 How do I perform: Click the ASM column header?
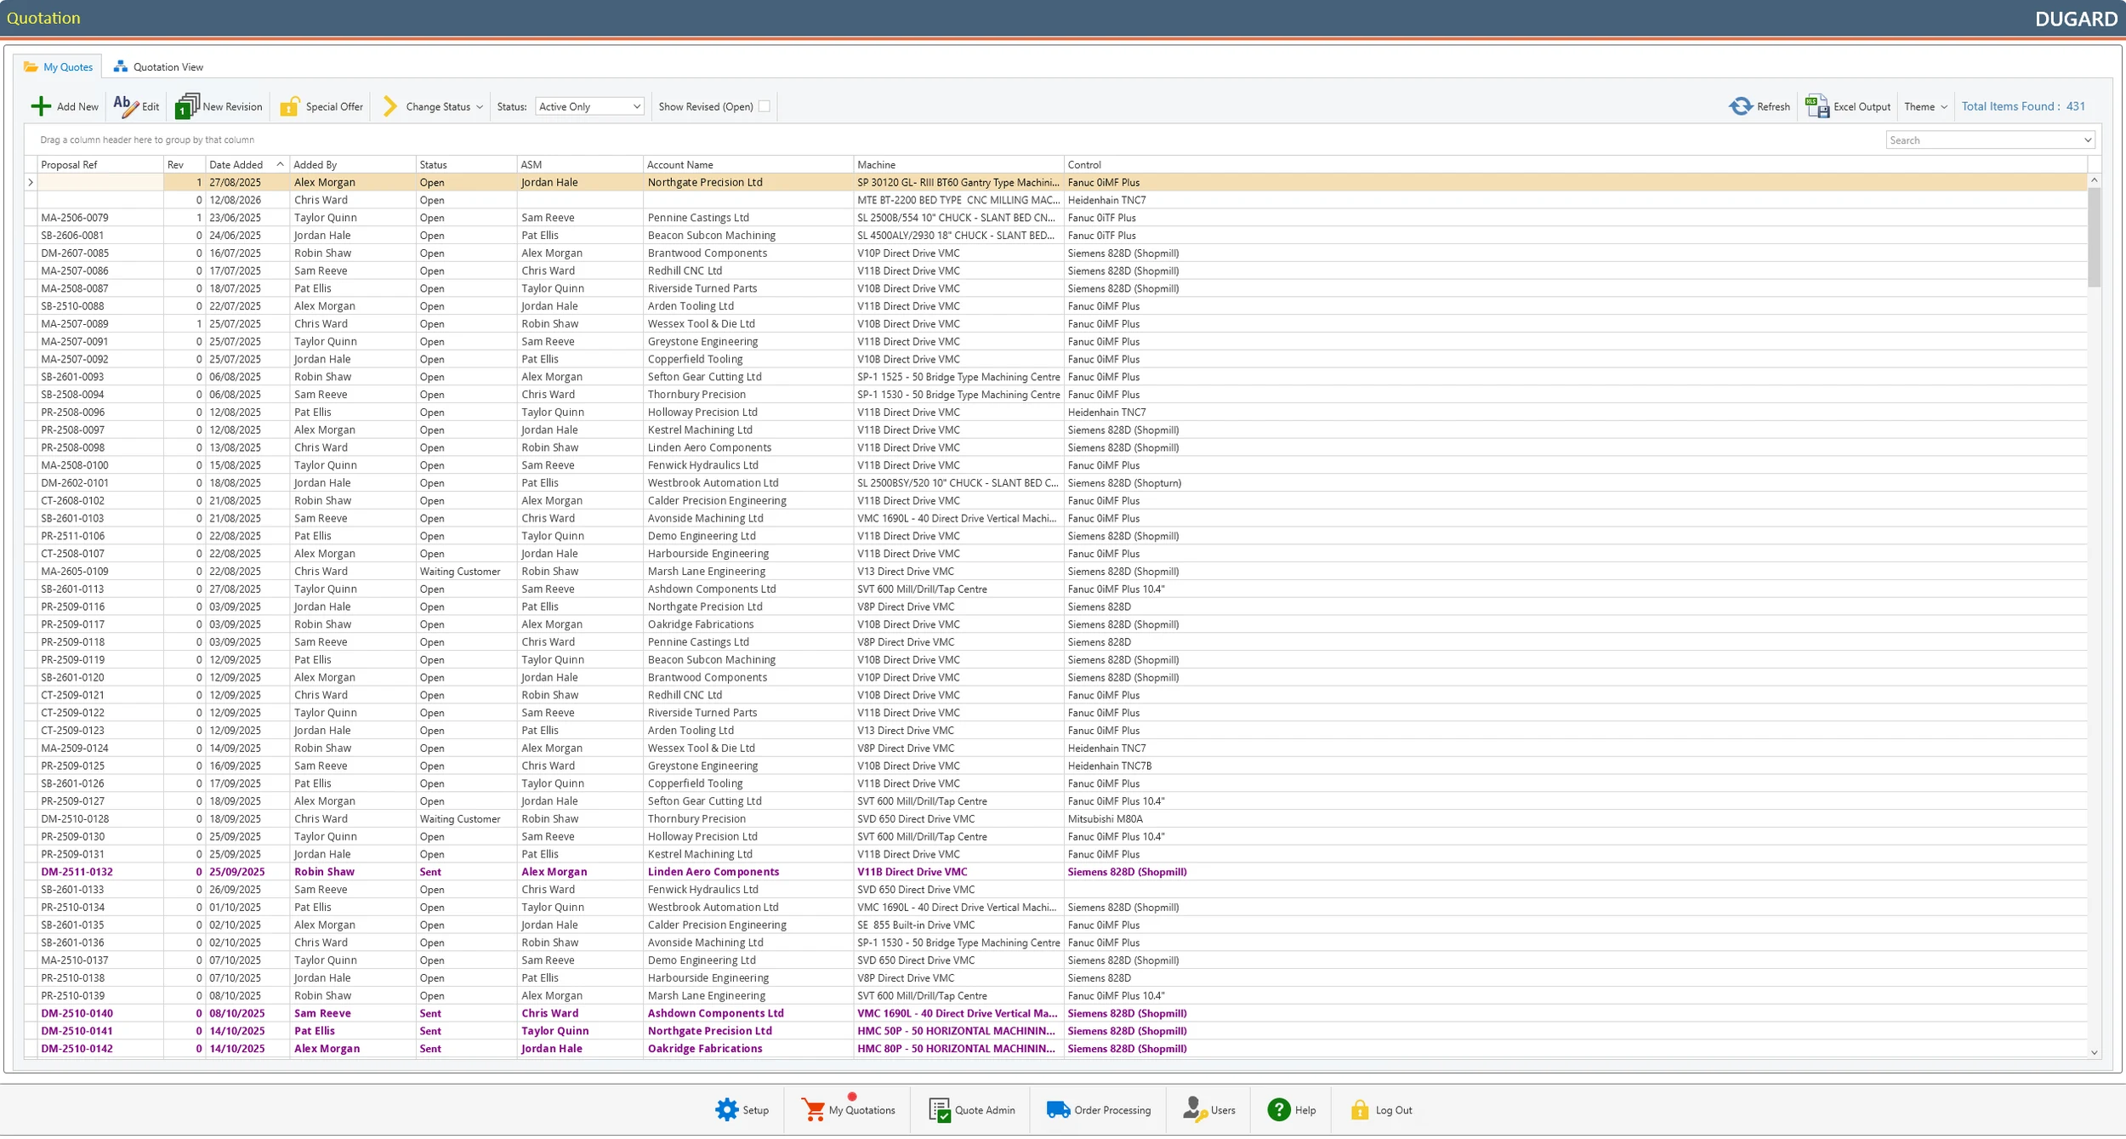click(580, 165)
